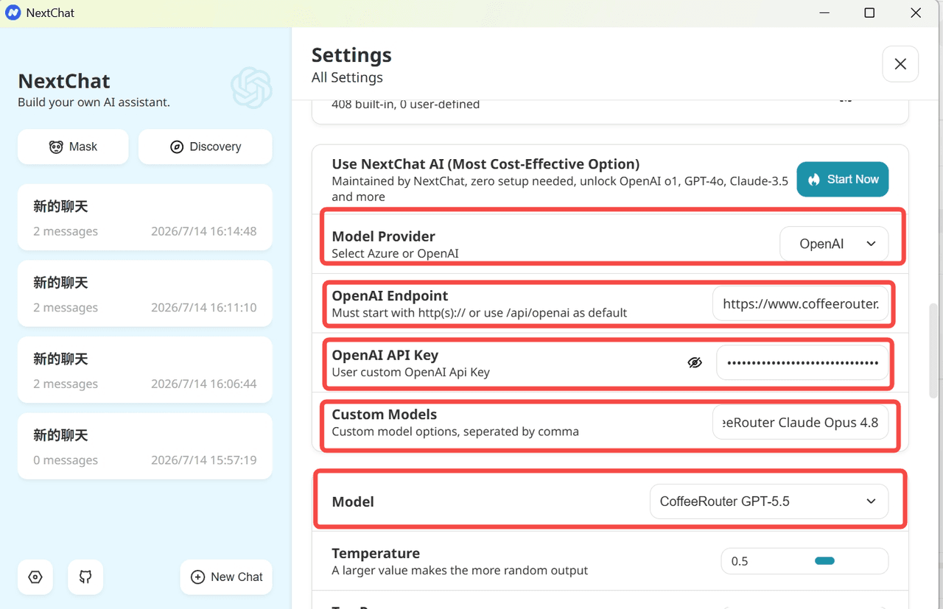This screenshot has width=943, height=609.
Task: Open Discovery compass icon button
Action: 205,147
